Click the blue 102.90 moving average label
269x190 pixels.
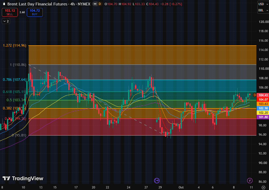click(263, 108)
